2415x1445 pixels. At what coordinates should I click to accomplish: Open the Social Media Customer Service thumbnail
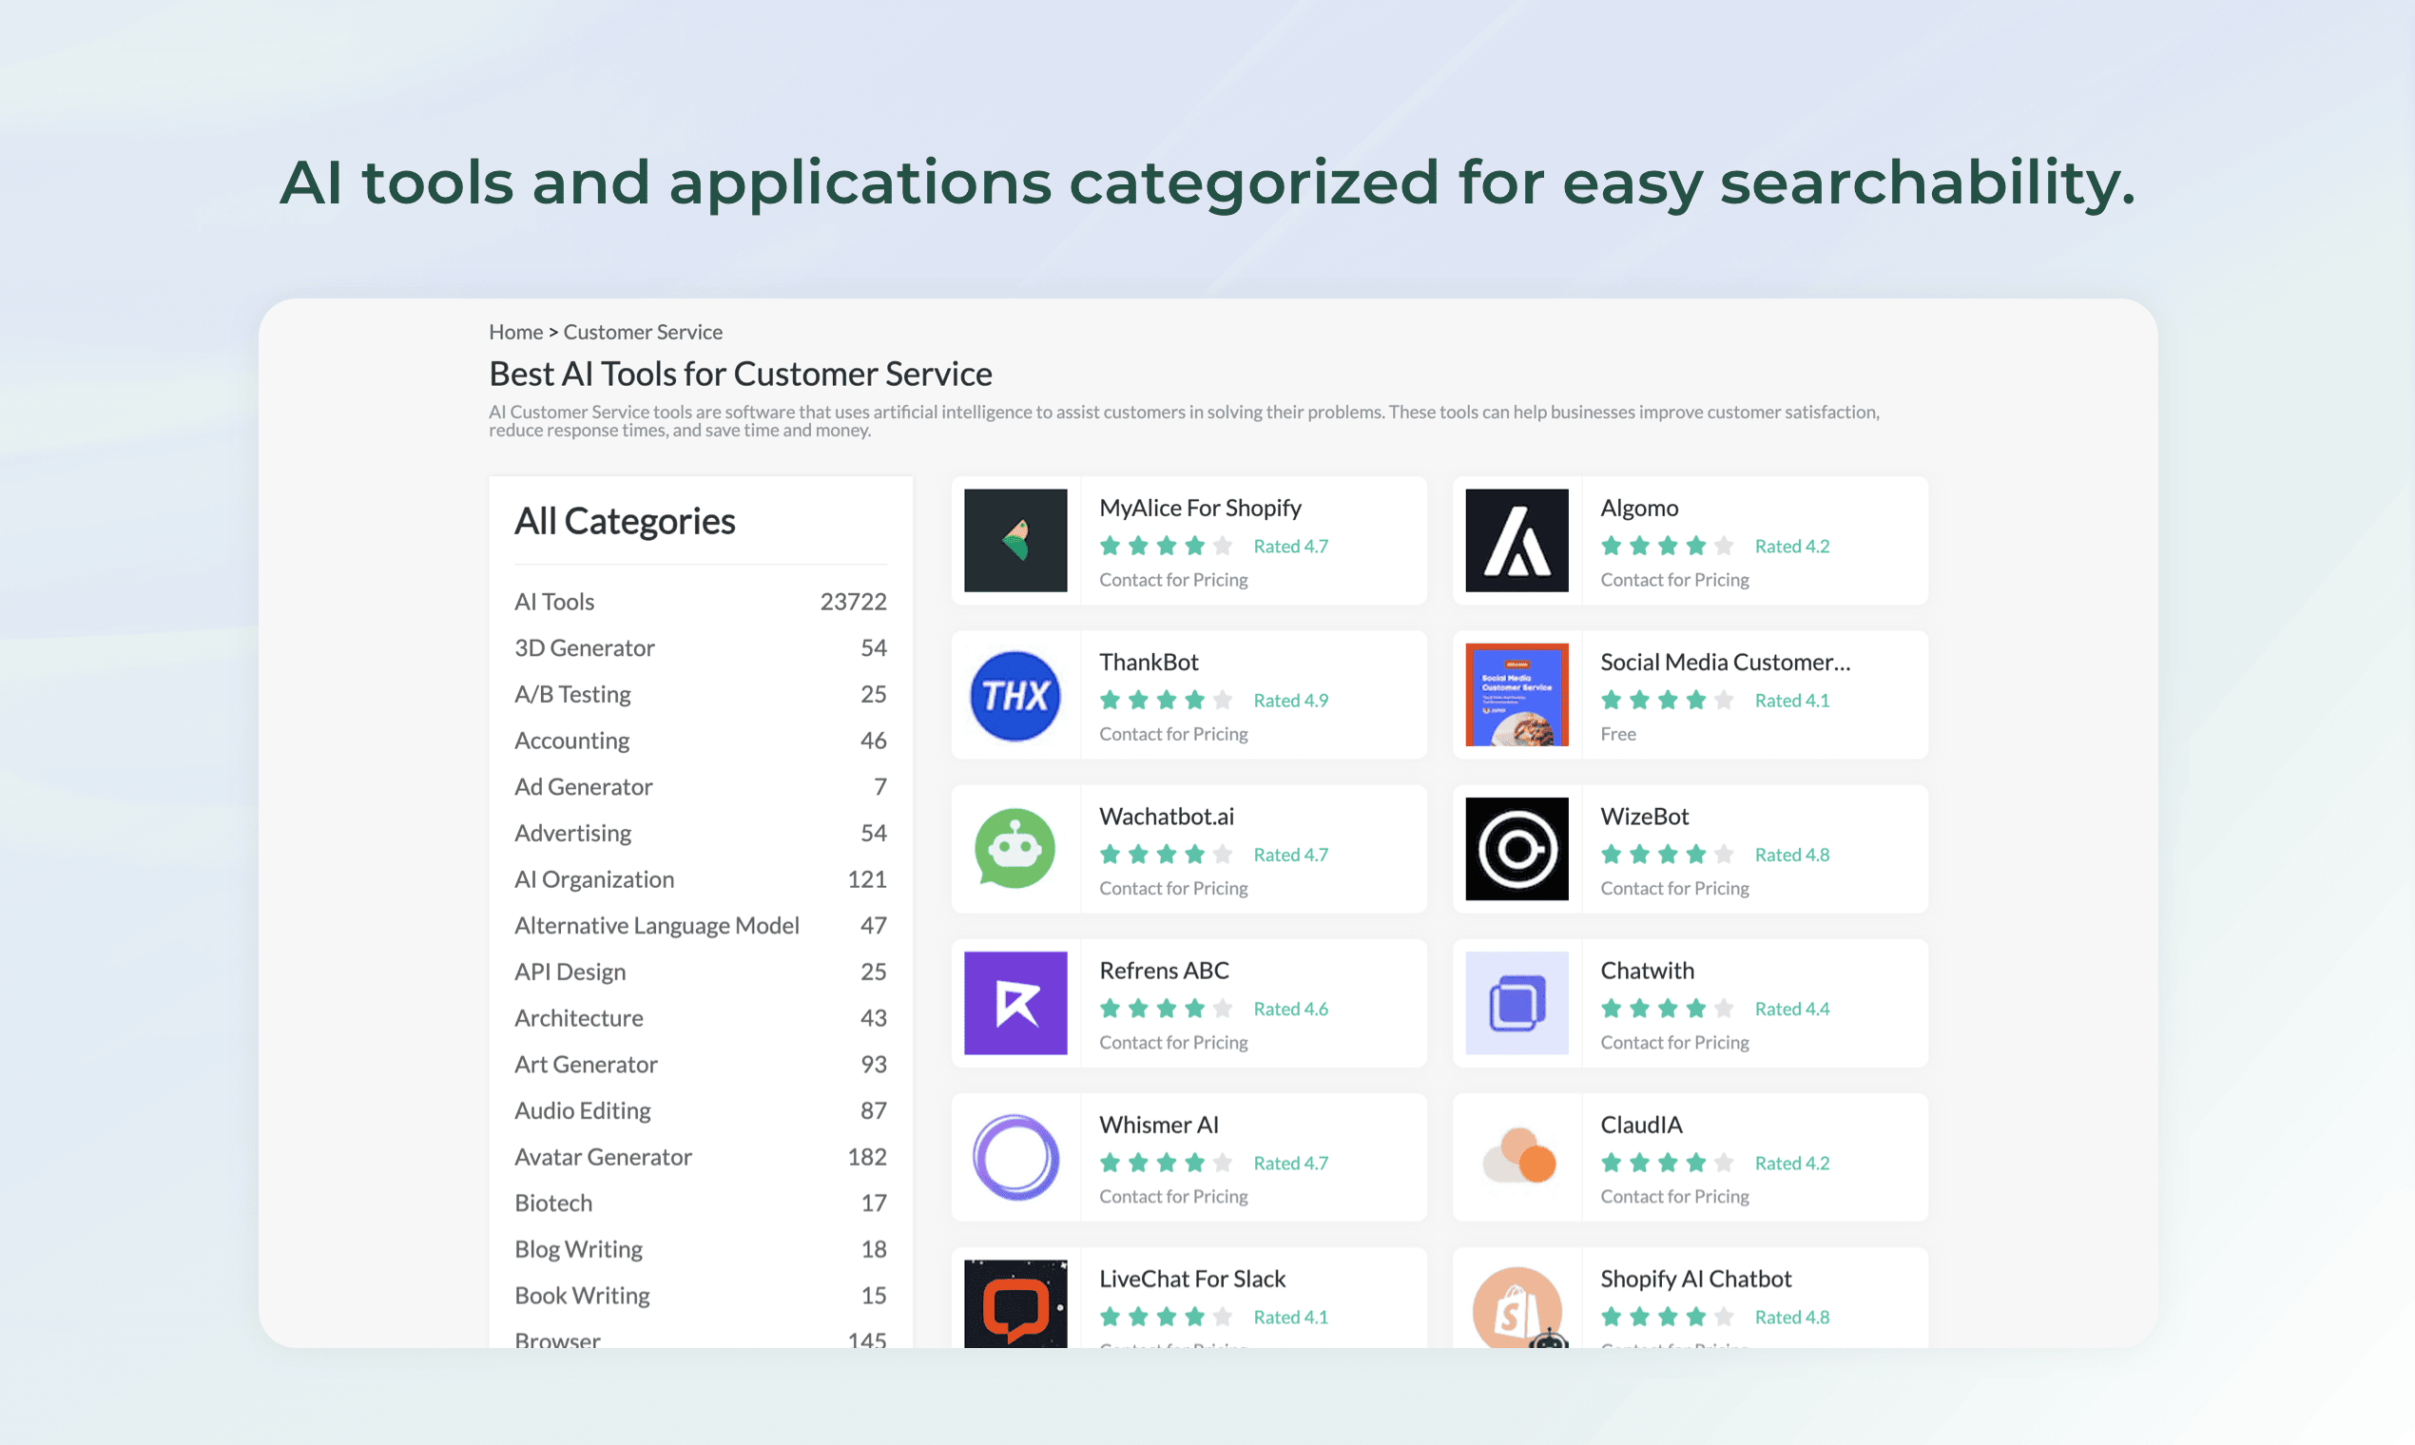coord(1517,695)
